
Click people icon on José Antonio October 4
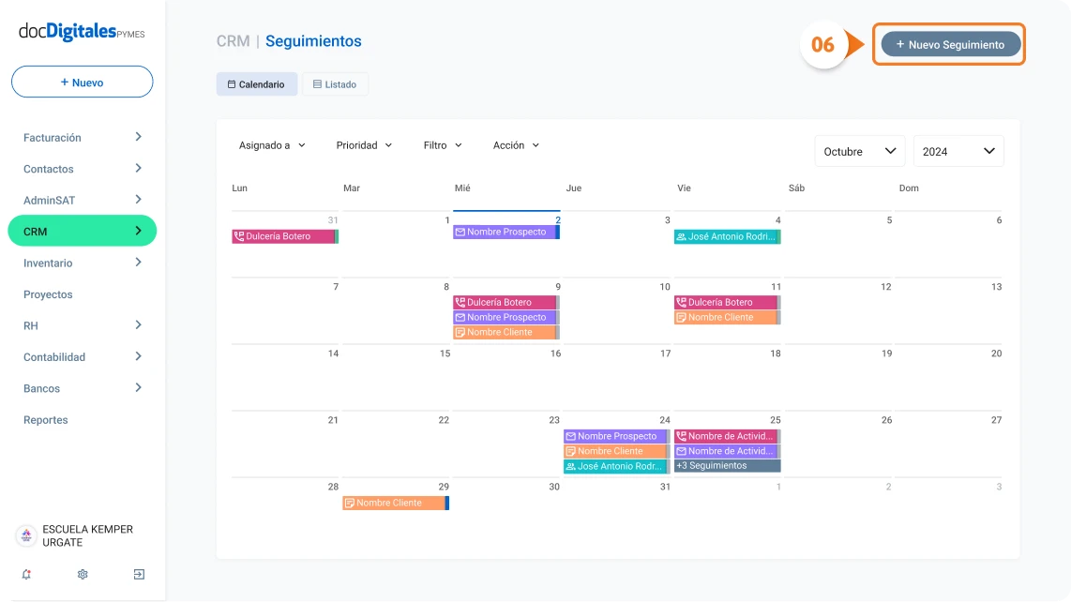(x=681, y=237)
